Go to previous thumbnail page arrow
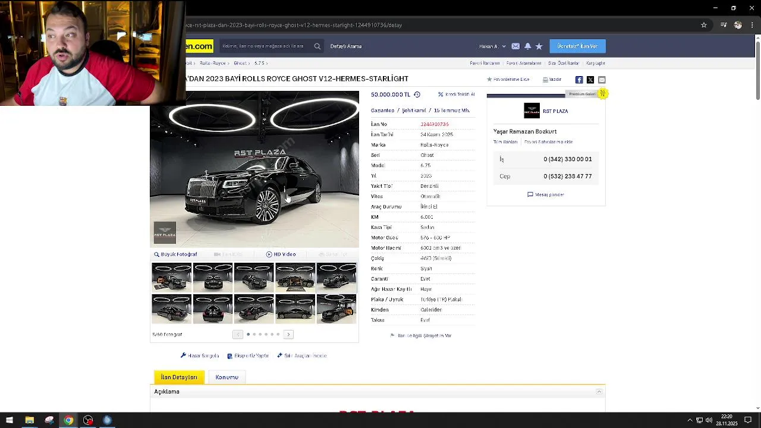The width and height of the screenshot is (761, 428). tap(238, 334)
